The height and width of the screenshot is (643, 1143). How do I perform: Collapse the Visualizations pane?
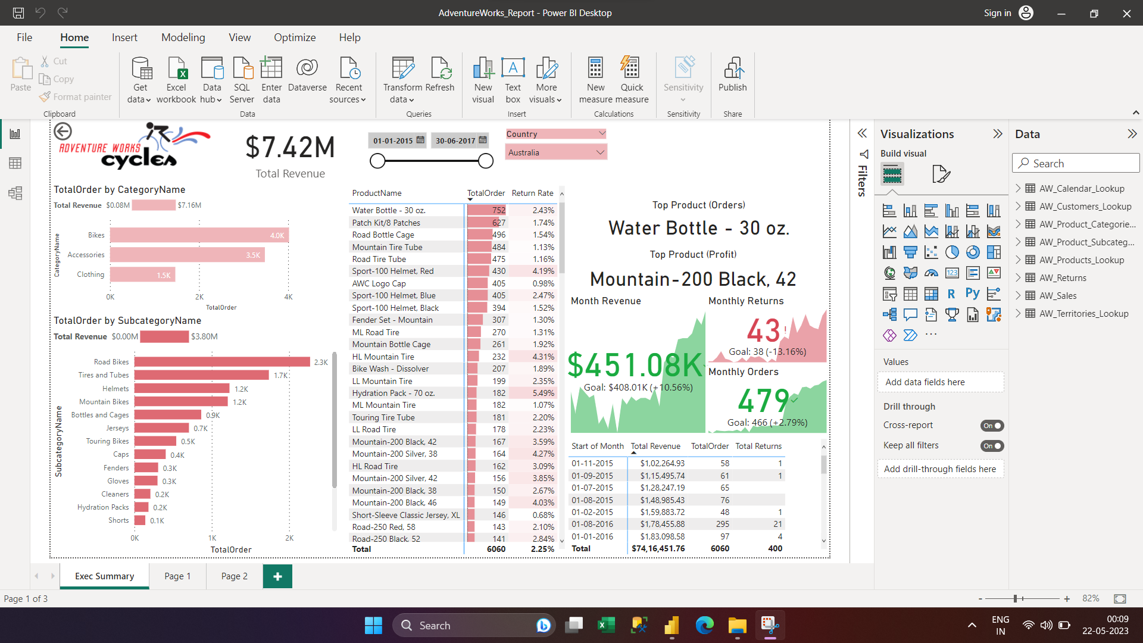pos(998,134)
